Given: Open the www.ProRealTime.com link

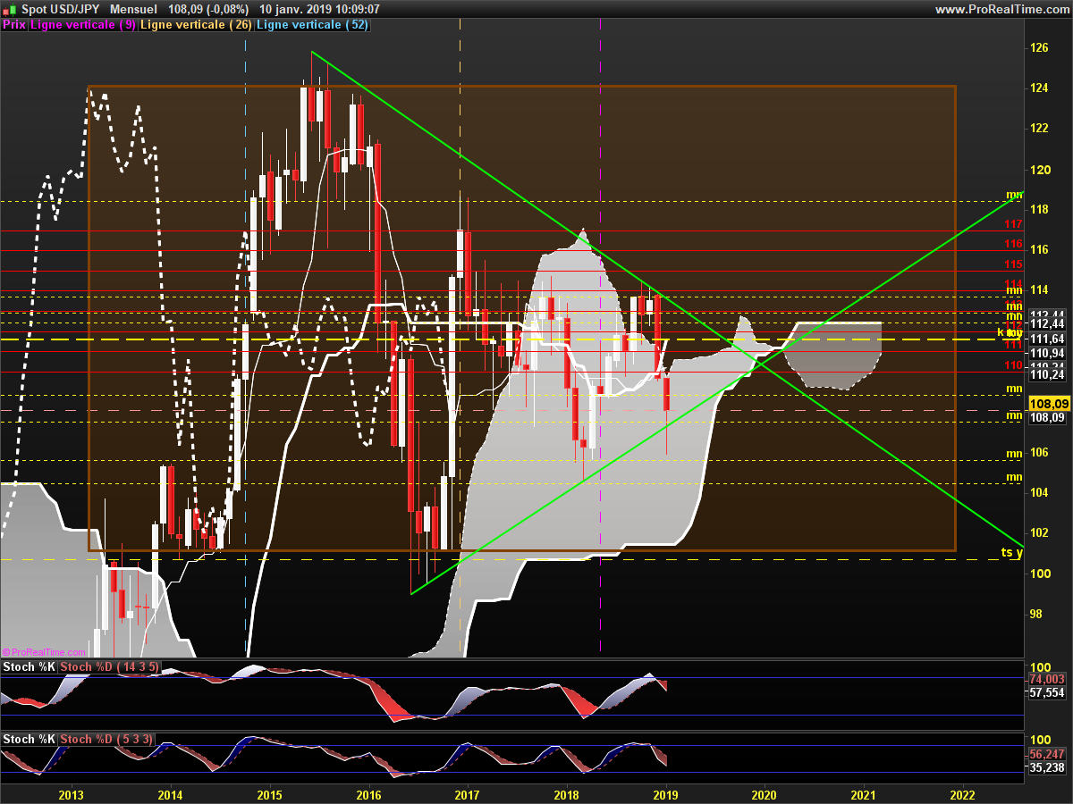Looking at the screenshot, I should [x=1001, y=9].
